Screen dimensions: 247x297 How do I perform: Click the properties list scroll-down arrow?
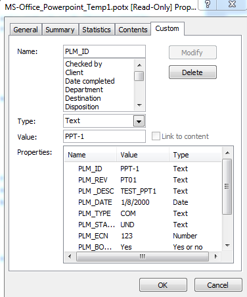[227, 246]
